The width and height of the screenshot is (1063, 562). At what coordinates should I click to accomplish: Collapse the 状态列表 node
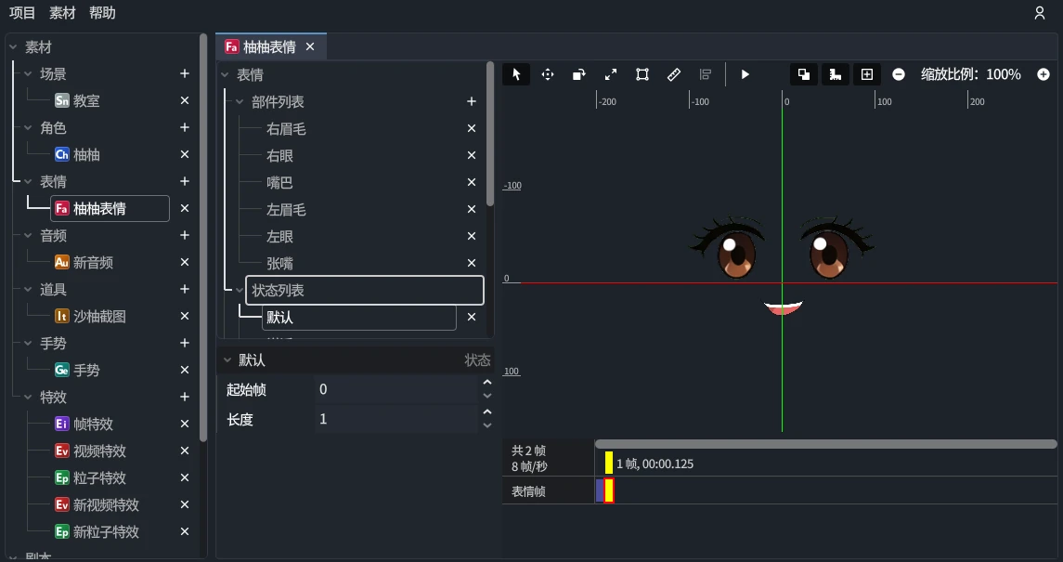(240, 290)
